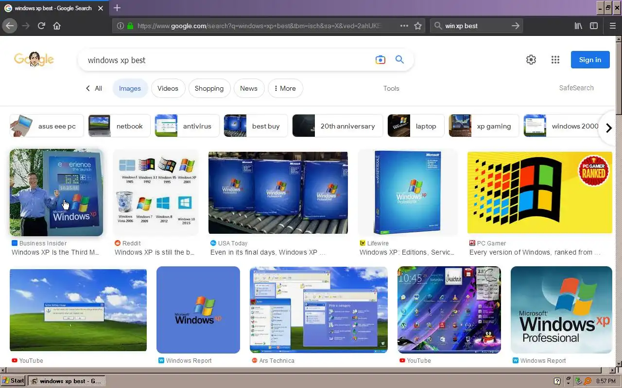The width and height of the screenshot is (622, 388).
Task: Click the green shield tray icon
Action: point(578,381)
